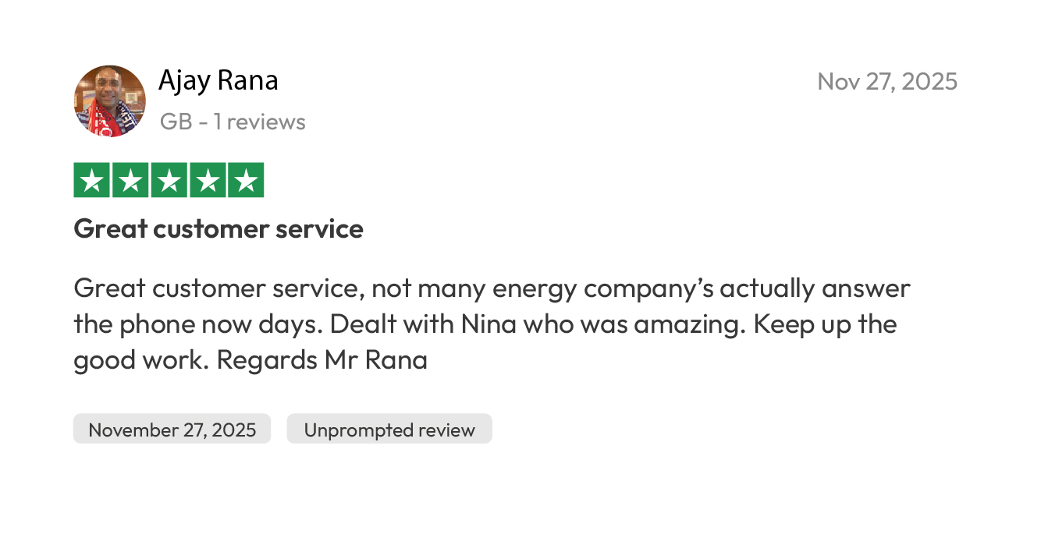
Task: Open the Ajay Rana reviewer name link
Action: pos(218,80)
